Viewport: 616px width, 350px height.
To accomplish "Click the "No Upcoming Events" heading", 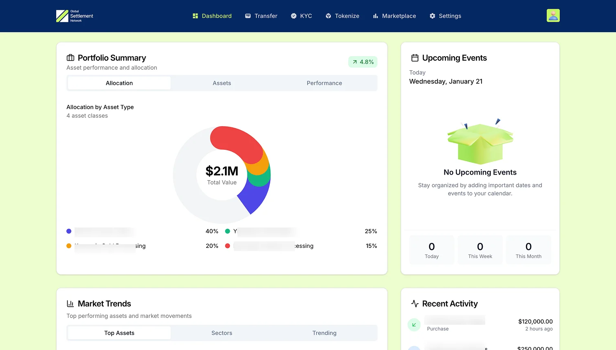I will point(480,172).
